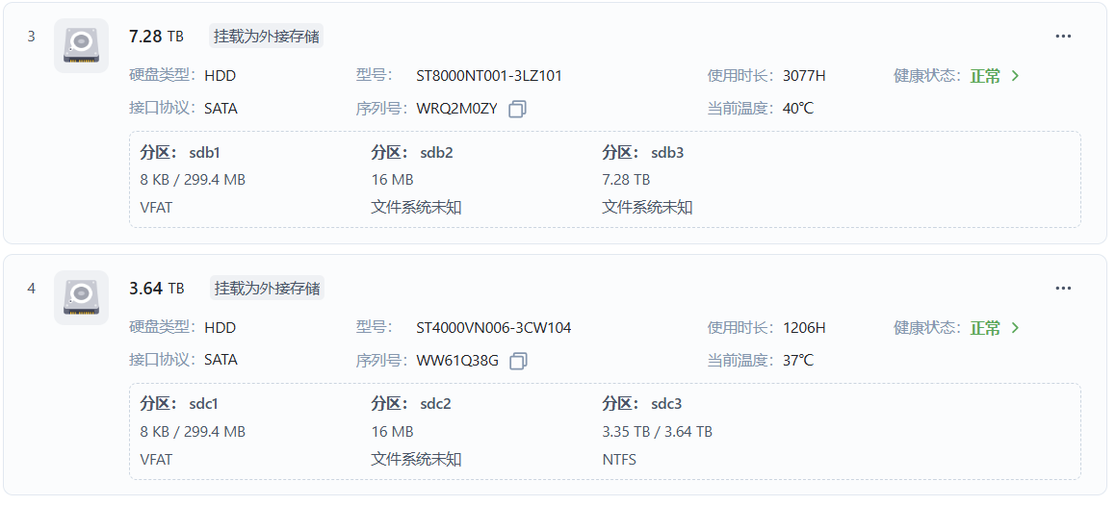Click model number ST4000VN006-3CW104
Image resolution: width=1116 pixels, height=506 pixels.
494,328
